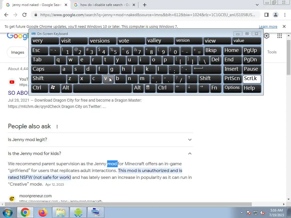Collapse the Is the Jenny mod for kids question
The image size is (291, 218).
[x=100, y=154]
